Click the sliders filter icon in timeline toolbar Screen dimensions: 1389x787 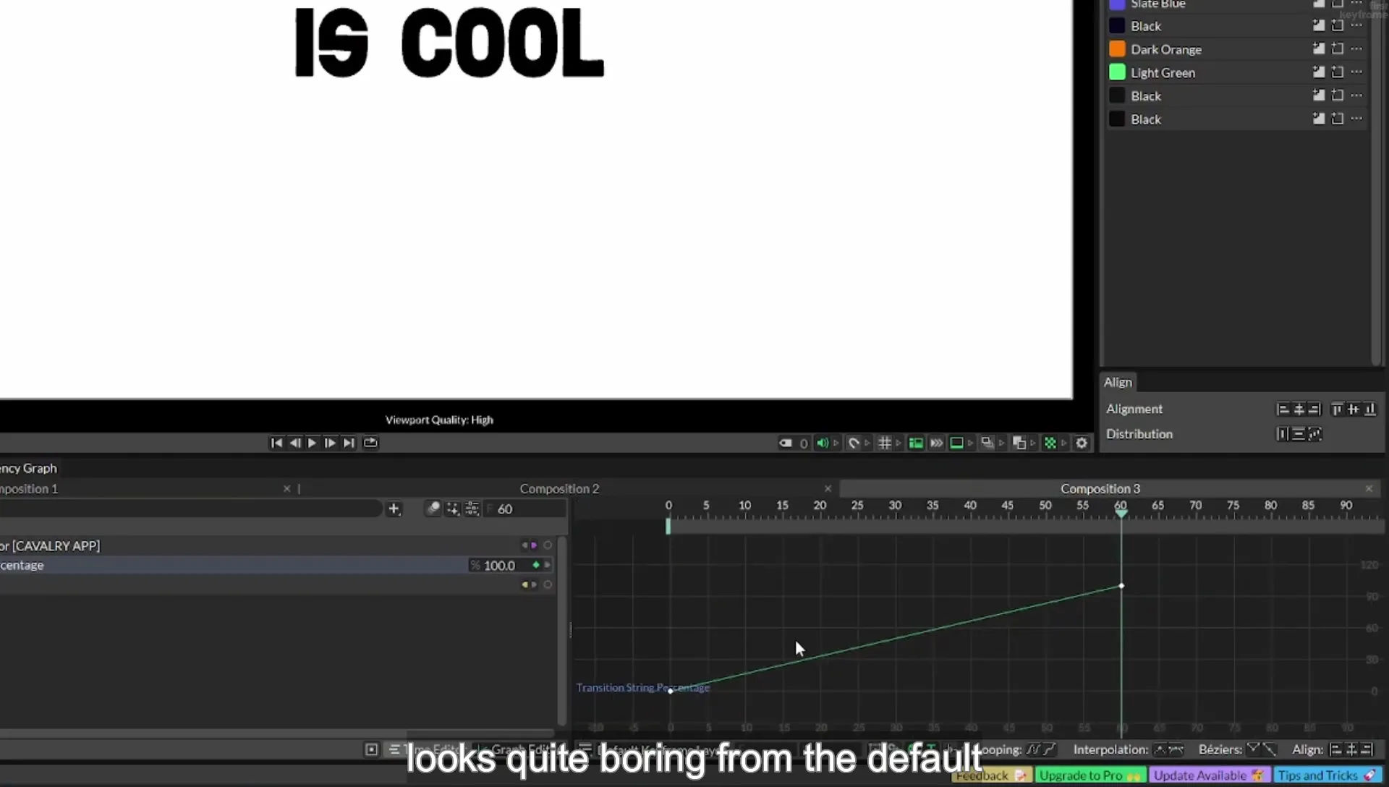472,509
